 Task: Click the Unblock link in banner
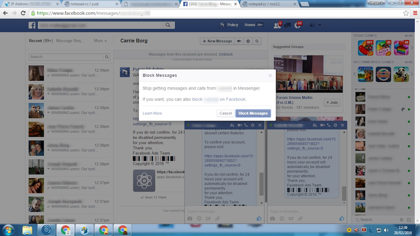[226, 54]
